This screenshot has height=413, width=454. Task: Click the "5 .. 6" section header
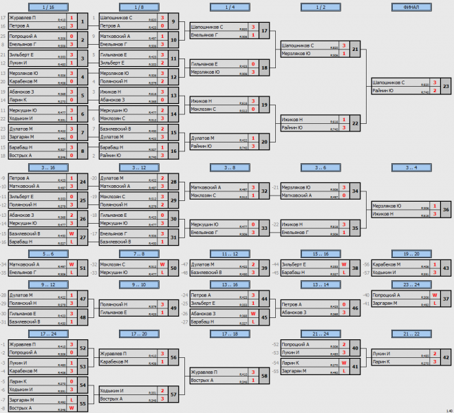pos(48,254)
